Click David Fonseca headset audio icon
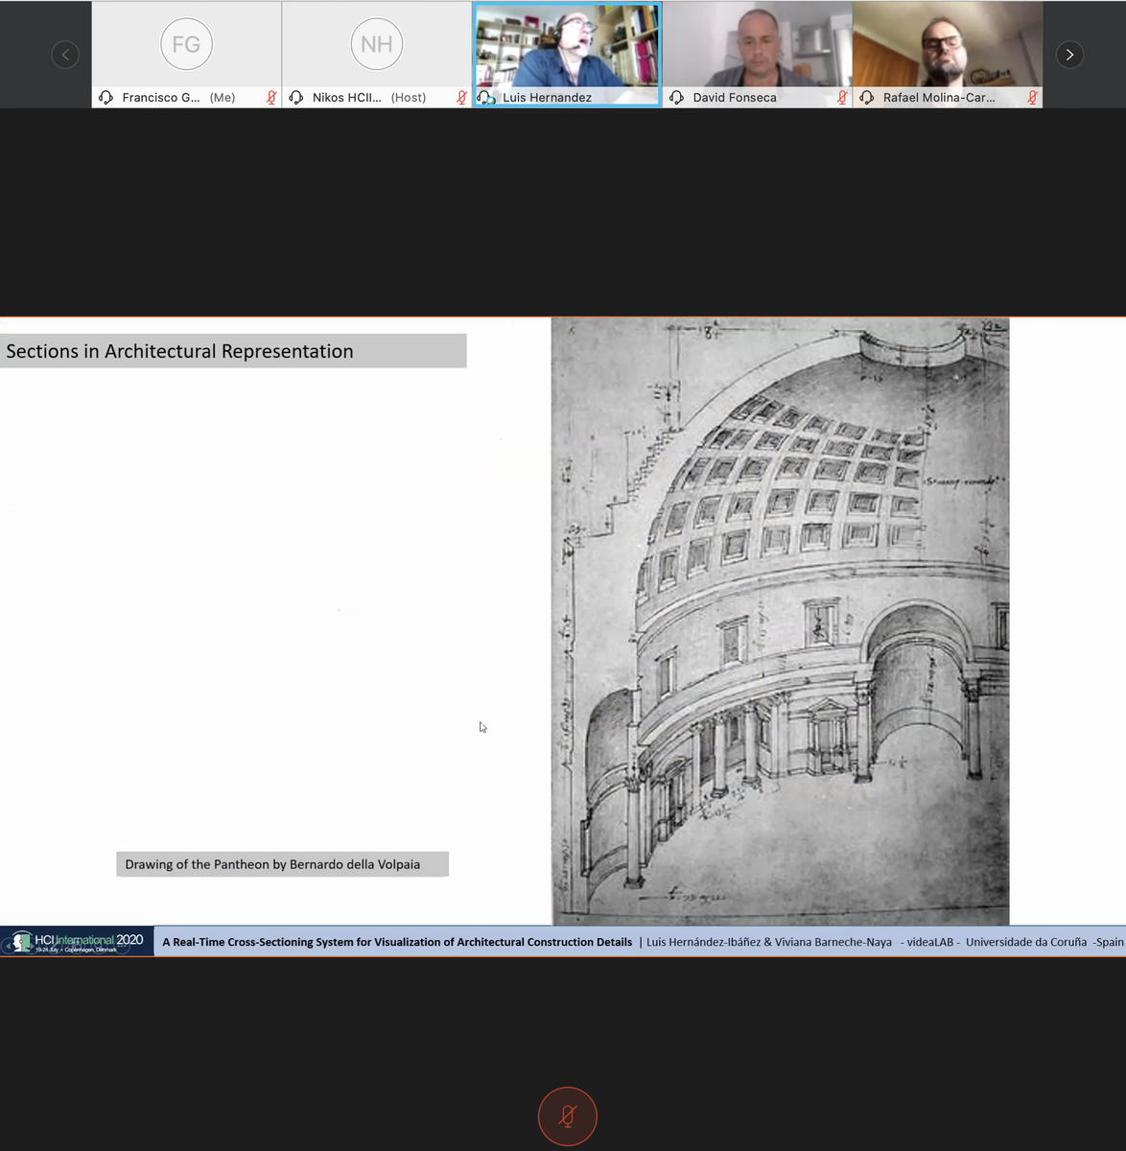The width and height of the screenshot is (1126, 1151). click(x=677, y=97)
